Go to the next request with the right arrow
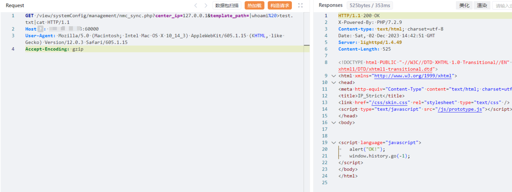The height and width of the screenshot is (192, 512). click(206, 6)
